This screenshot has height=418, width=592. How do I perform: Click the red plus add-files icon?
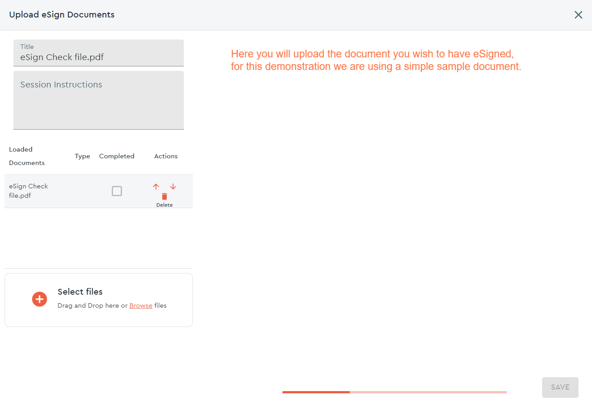click(x=40, y=299)
